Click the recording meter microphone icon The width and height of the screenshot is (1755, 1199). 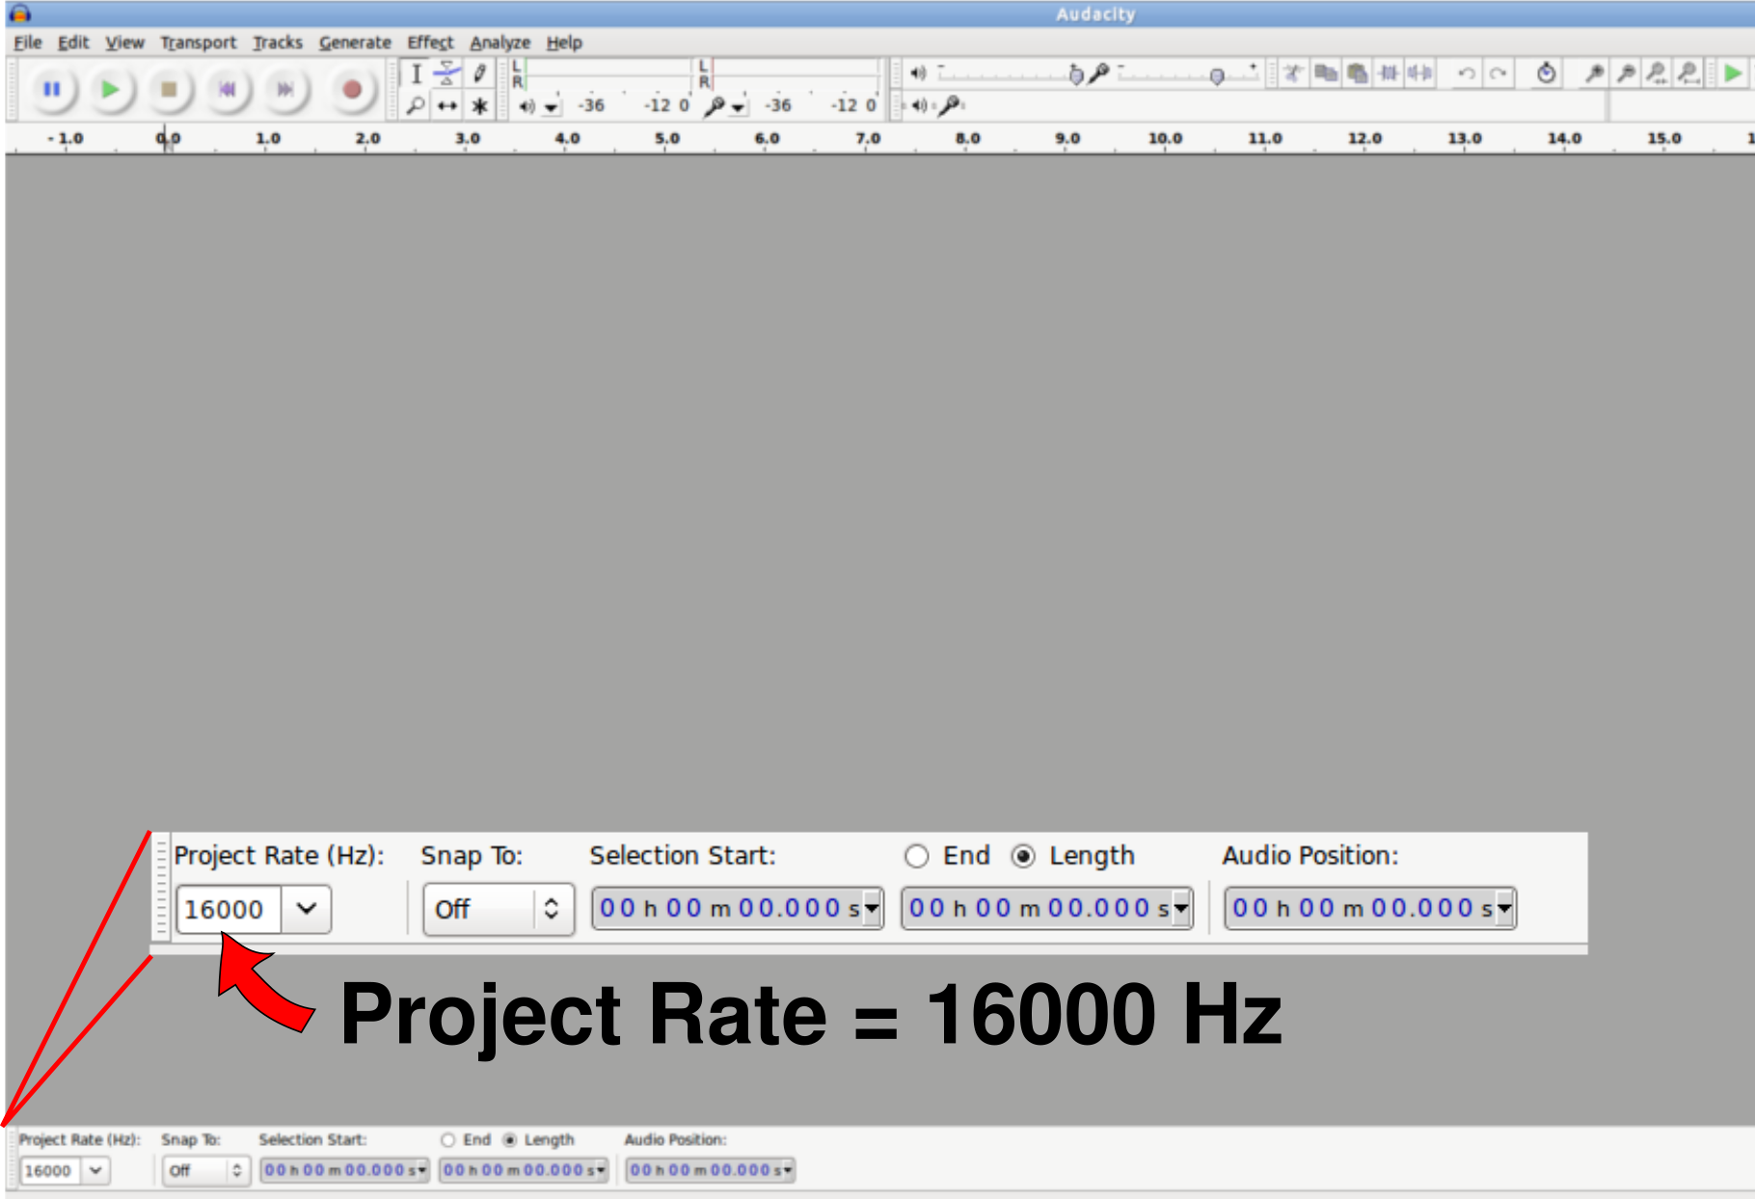tap(714, 106)
